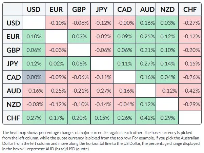This screenshot has height=153, width=204.
Task: Click the -0.27% cell in USD row
Action: 190,23
